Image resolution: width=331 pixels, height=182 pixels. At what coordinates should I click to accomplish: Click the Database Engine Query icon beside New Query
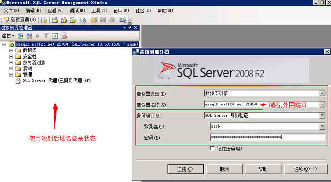(x=44, y=20)
